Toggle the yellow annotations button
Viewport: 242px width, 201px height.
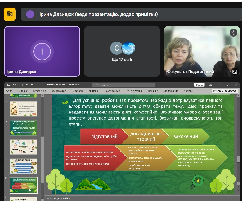(10, 14)
